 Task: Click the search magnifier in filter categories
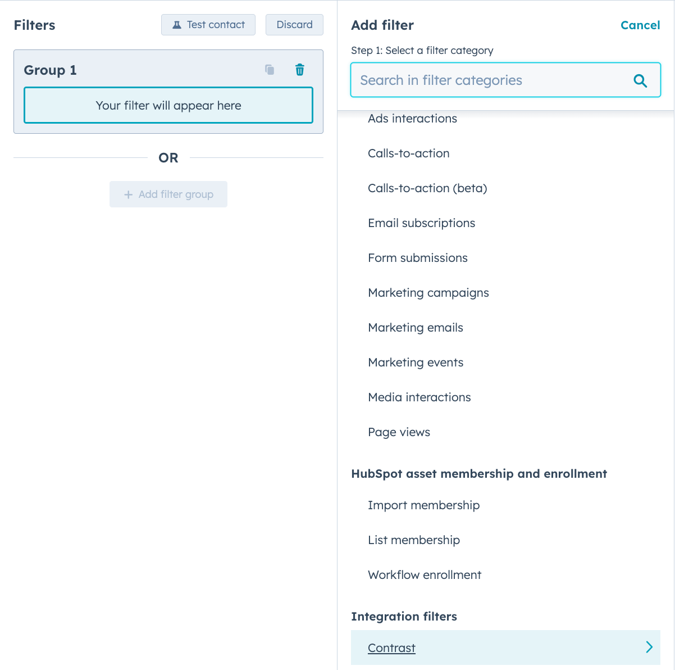(640, 80)
